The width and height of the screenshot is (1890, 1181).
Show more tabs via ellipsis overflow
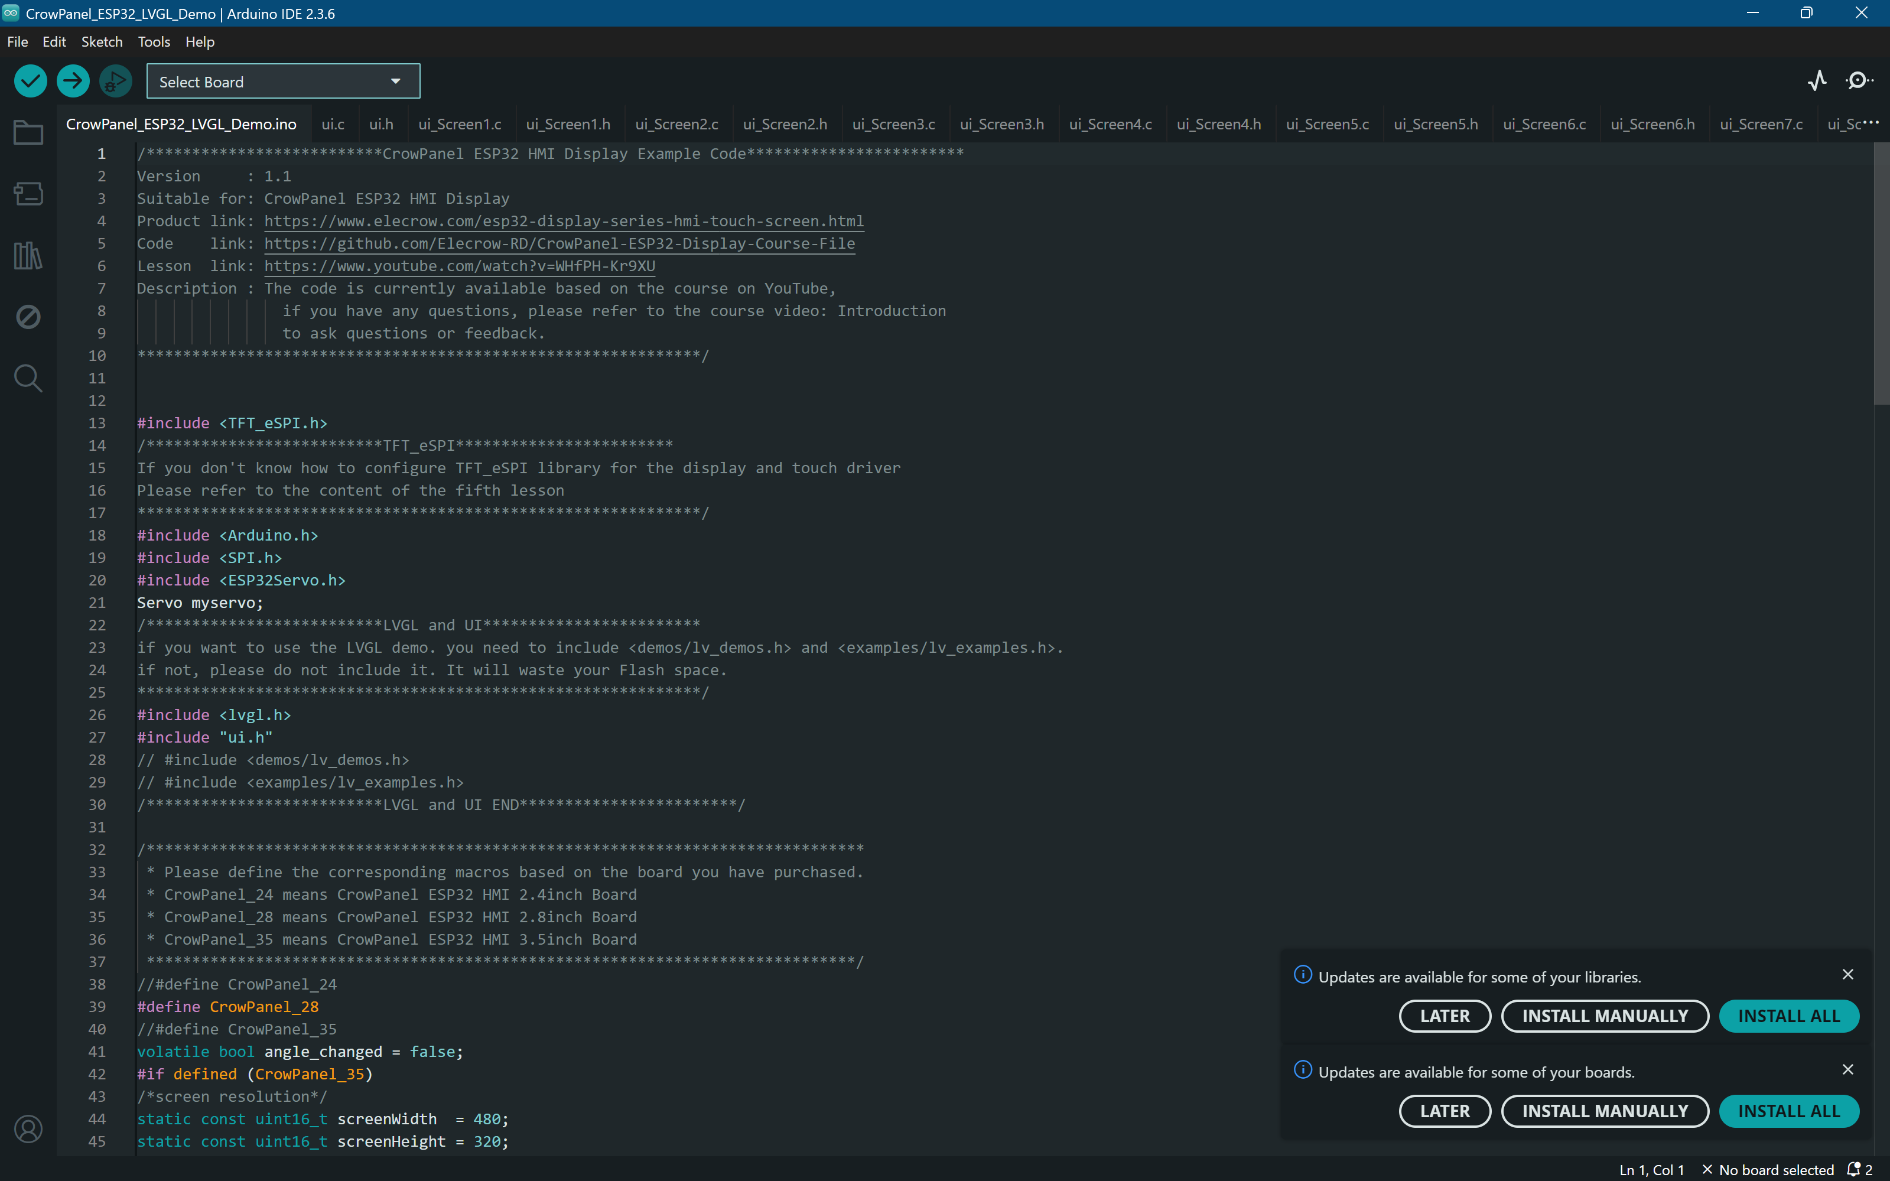tap(1871, 123)
